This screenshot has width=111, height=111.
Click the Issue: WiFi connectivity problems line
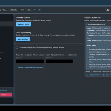[x=99, y=28]
